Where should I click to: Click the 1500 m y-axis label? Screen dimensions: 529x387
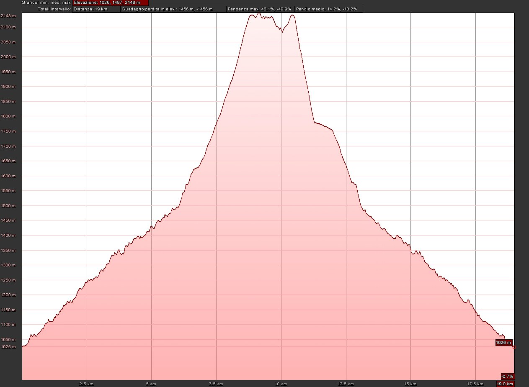[x=8, y=206]
